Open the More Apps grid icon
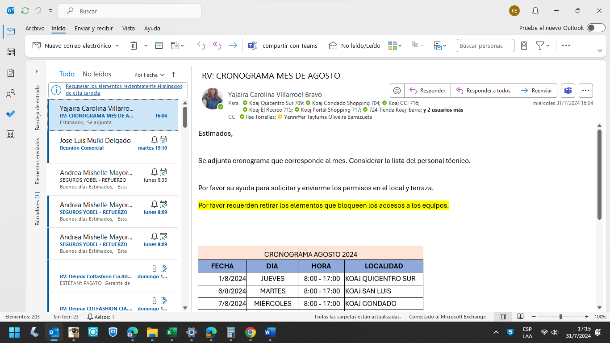The height and width of the screenshot is (343, 610). click(x=11, y=134)
